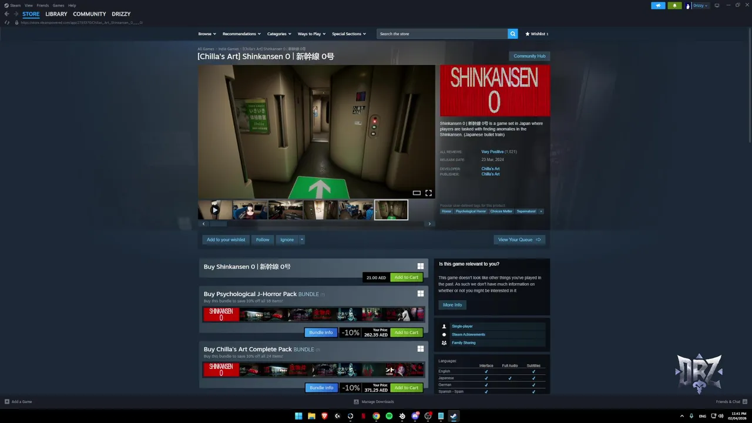This screenshot has height=423, width=752.
Task: Open Bundle info for Complete Pack
Action: [x=321, y=388]
